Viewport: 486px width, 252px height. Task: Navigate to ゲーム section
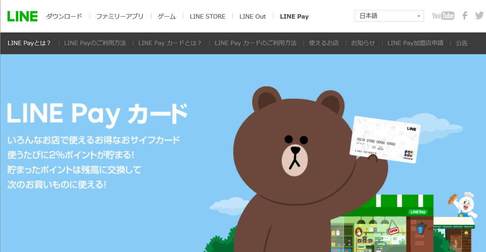(166, 17)
